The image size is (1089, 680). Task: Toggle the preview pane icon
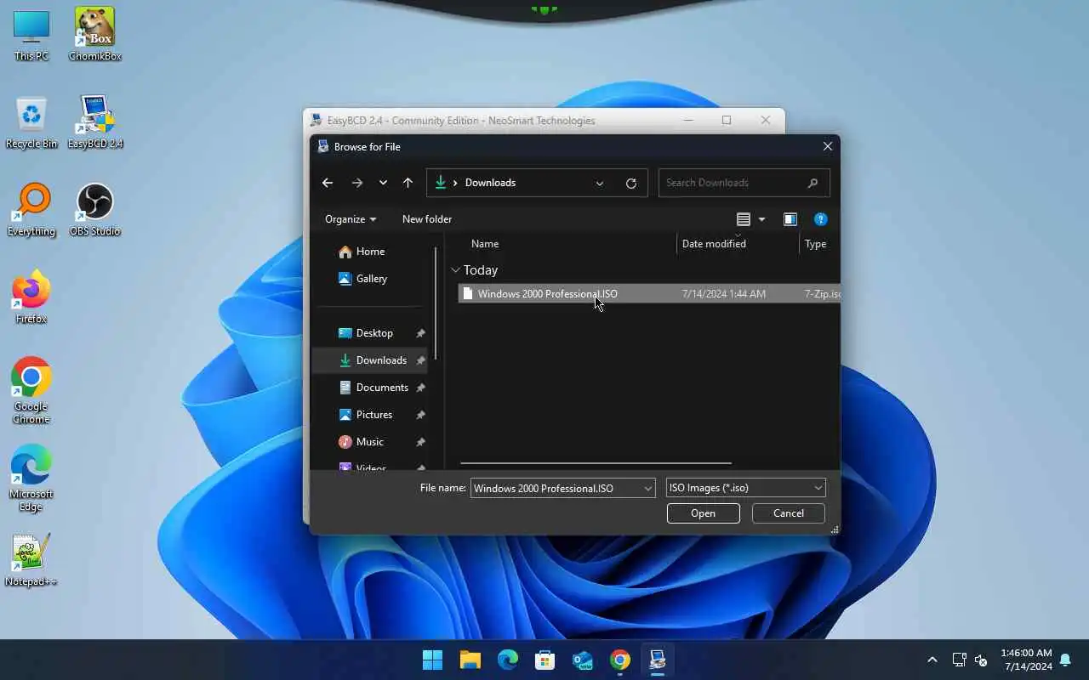point(790,219)
